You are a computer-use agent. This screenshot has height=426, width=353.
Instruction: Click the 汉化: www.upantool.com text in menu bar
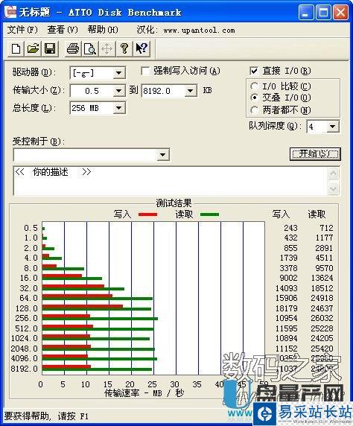point(185,30)
